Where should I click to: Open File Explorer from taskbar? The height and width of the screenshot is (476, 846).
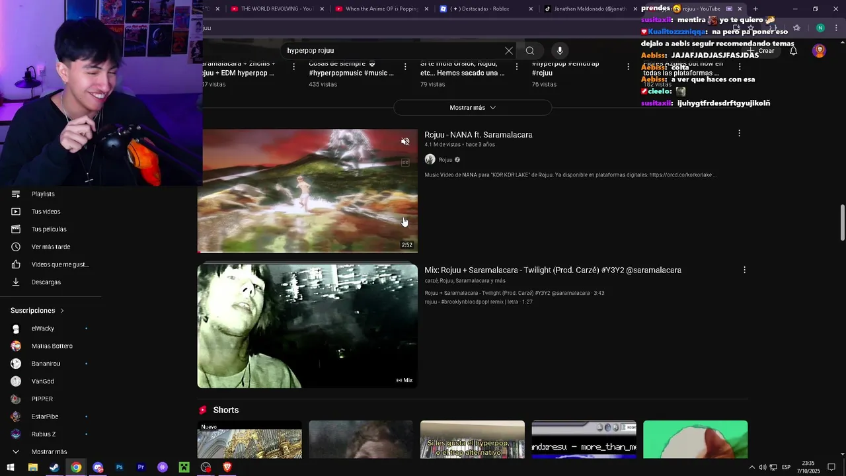point(32,467)
